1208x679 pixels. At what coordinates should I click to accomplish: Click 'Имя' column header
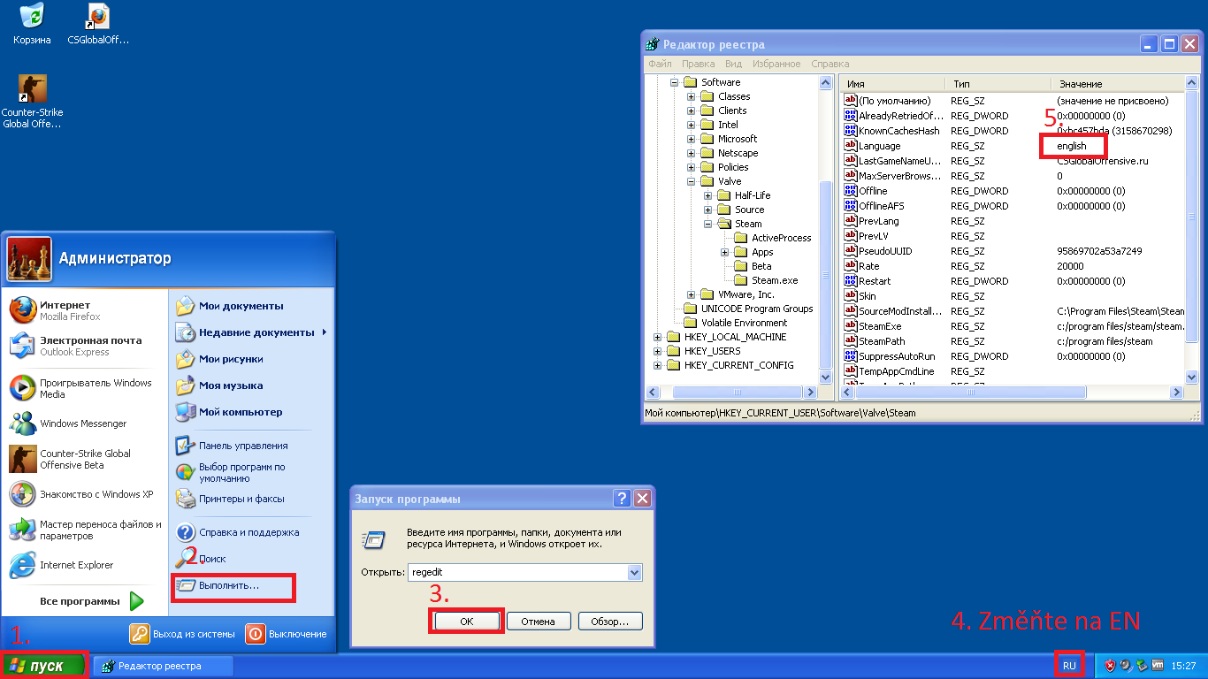(x=892, y=84)
